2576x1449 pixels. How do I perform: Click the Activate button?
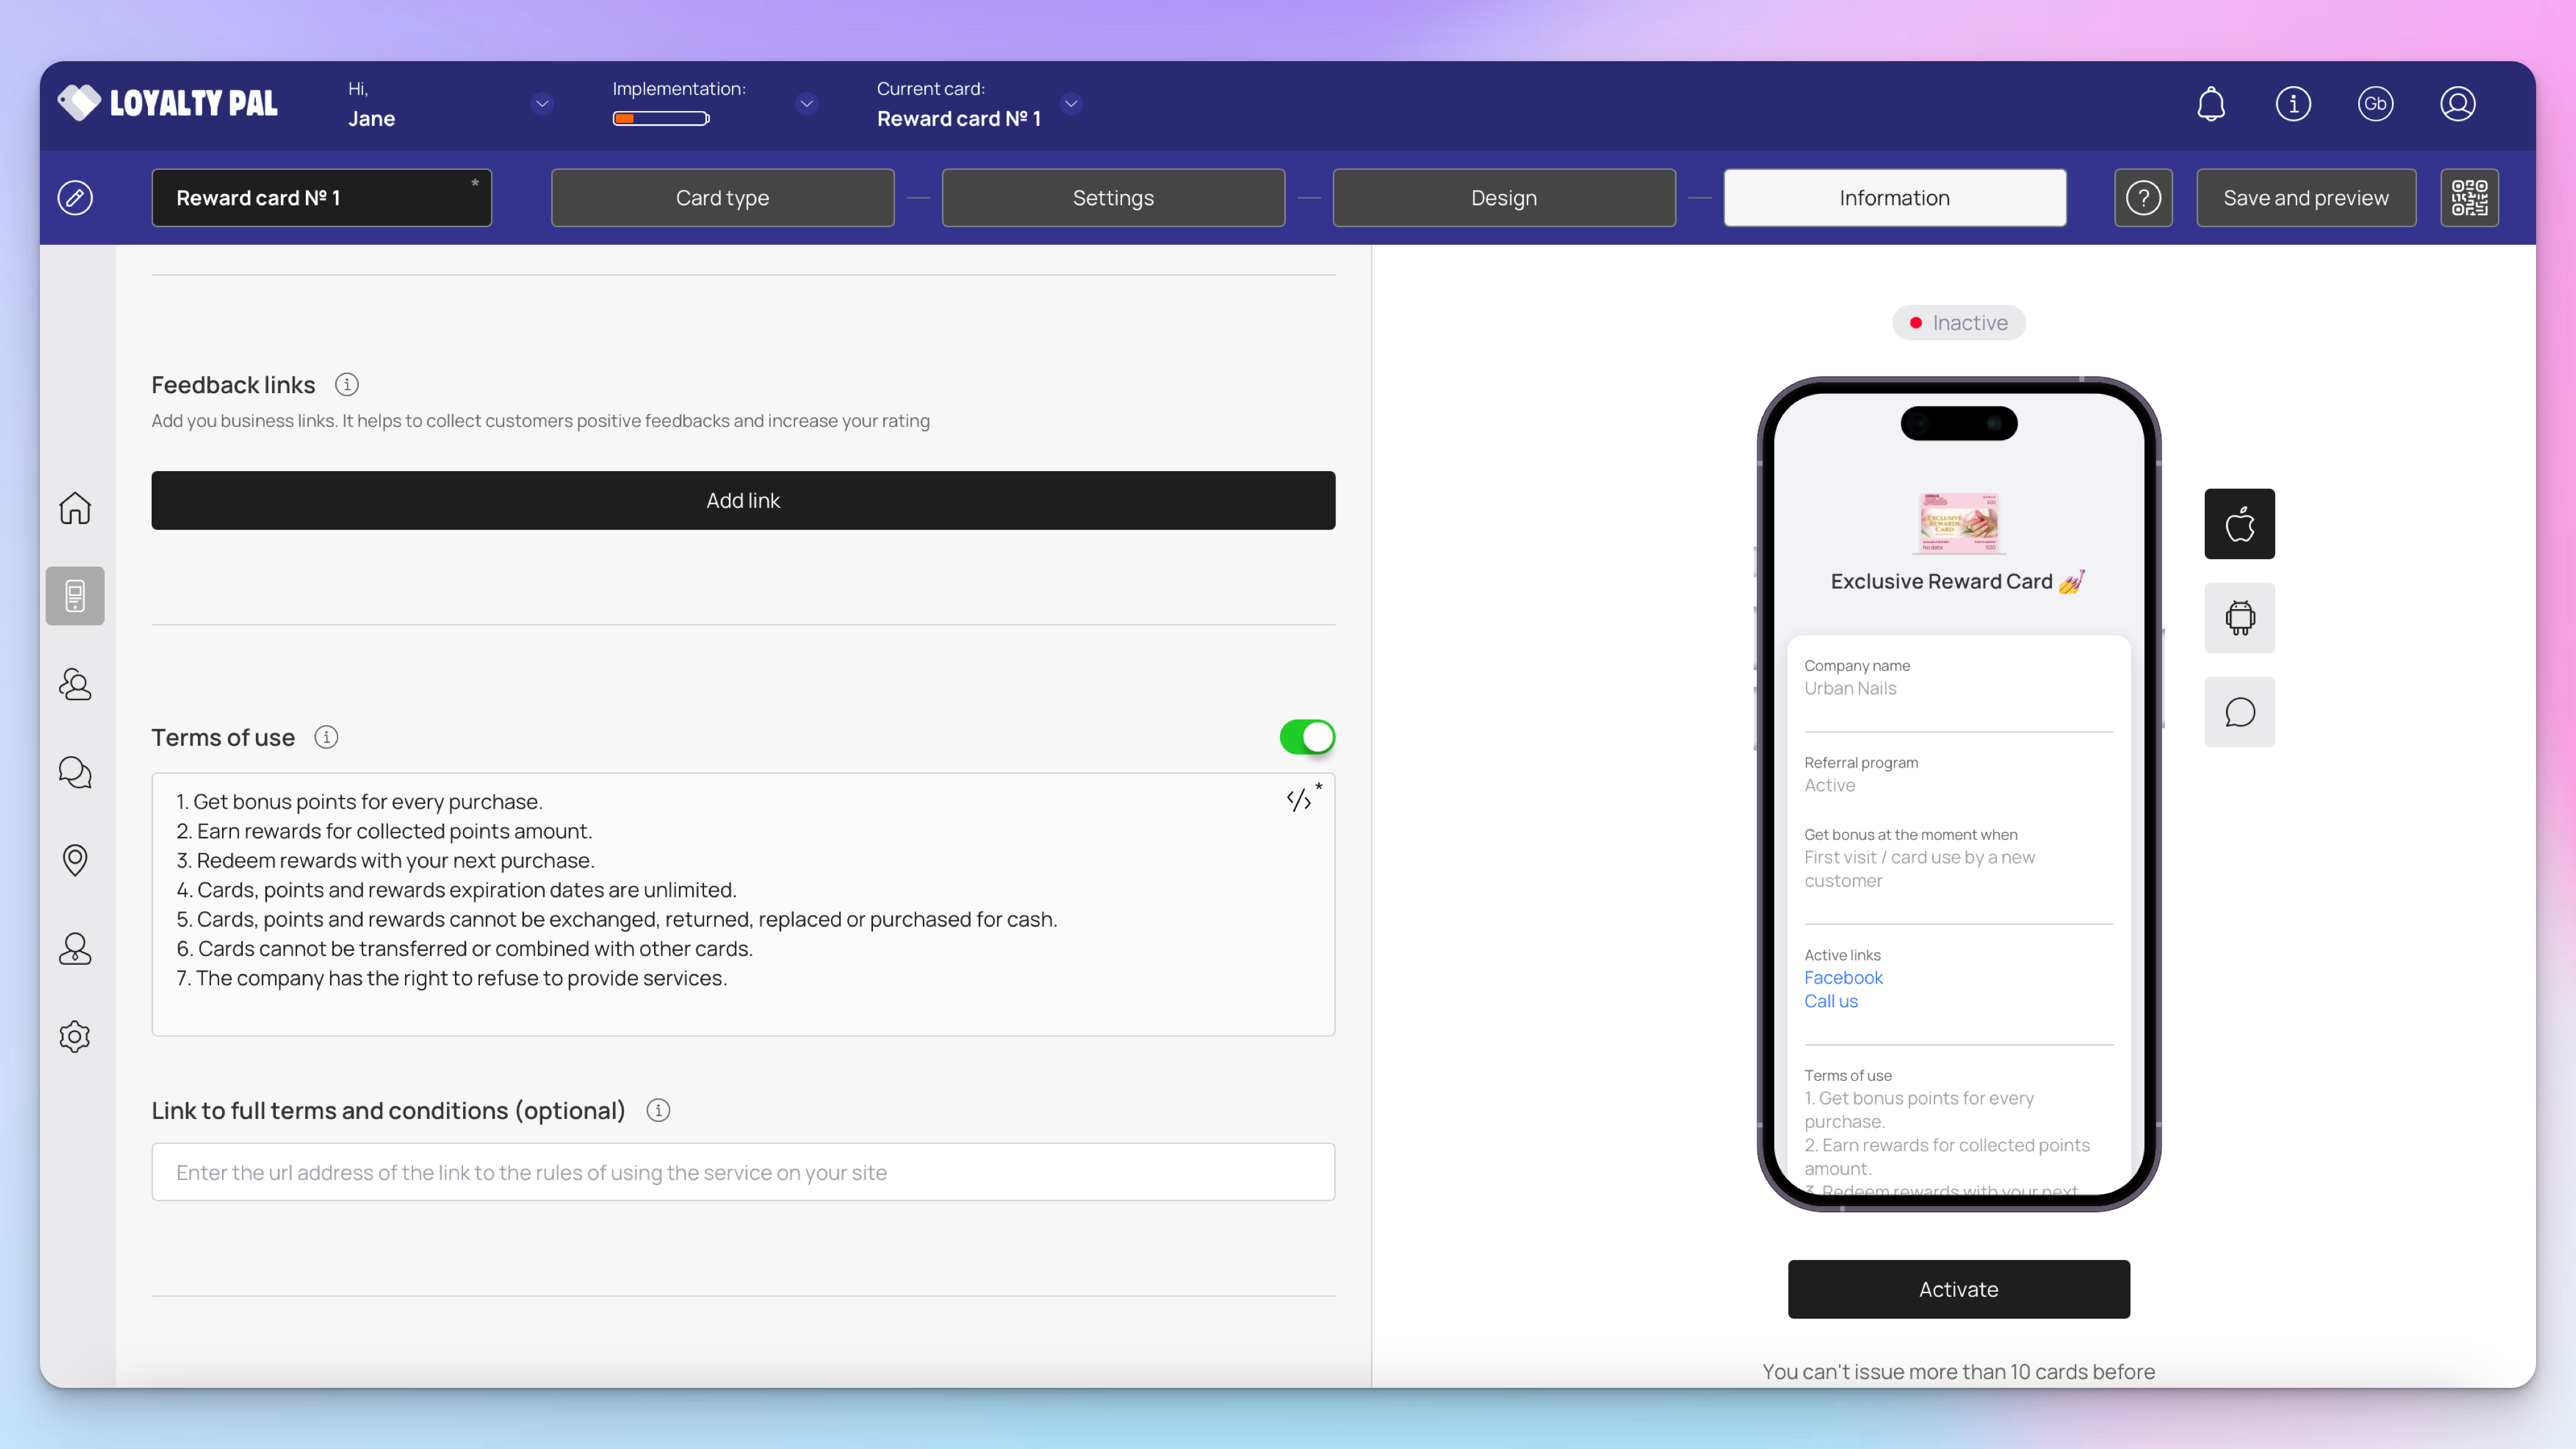(1958, 1289)
